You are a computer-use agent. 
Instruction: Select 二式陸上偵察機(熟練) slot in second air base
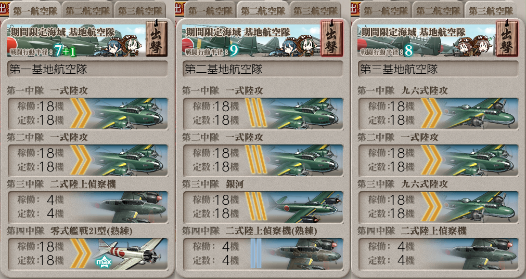pyautogui.click(x=263, y=254)
